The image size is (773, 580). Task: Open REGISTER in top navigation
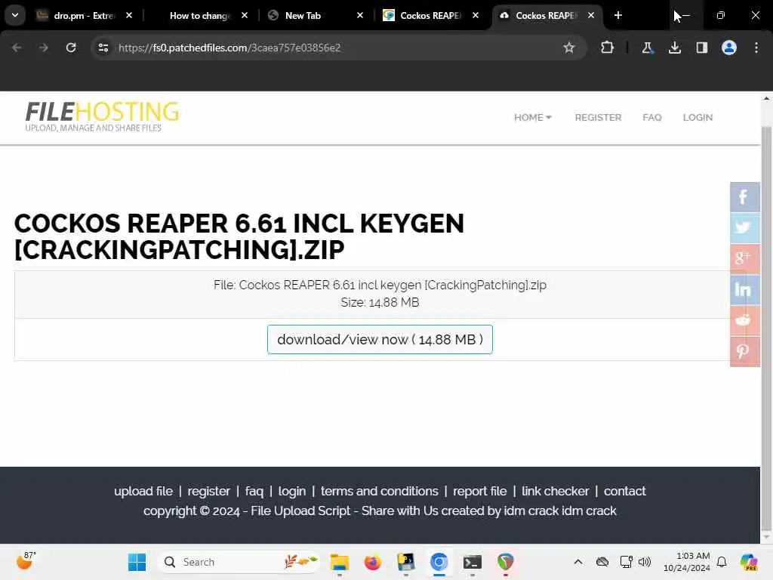click(598, 117)
